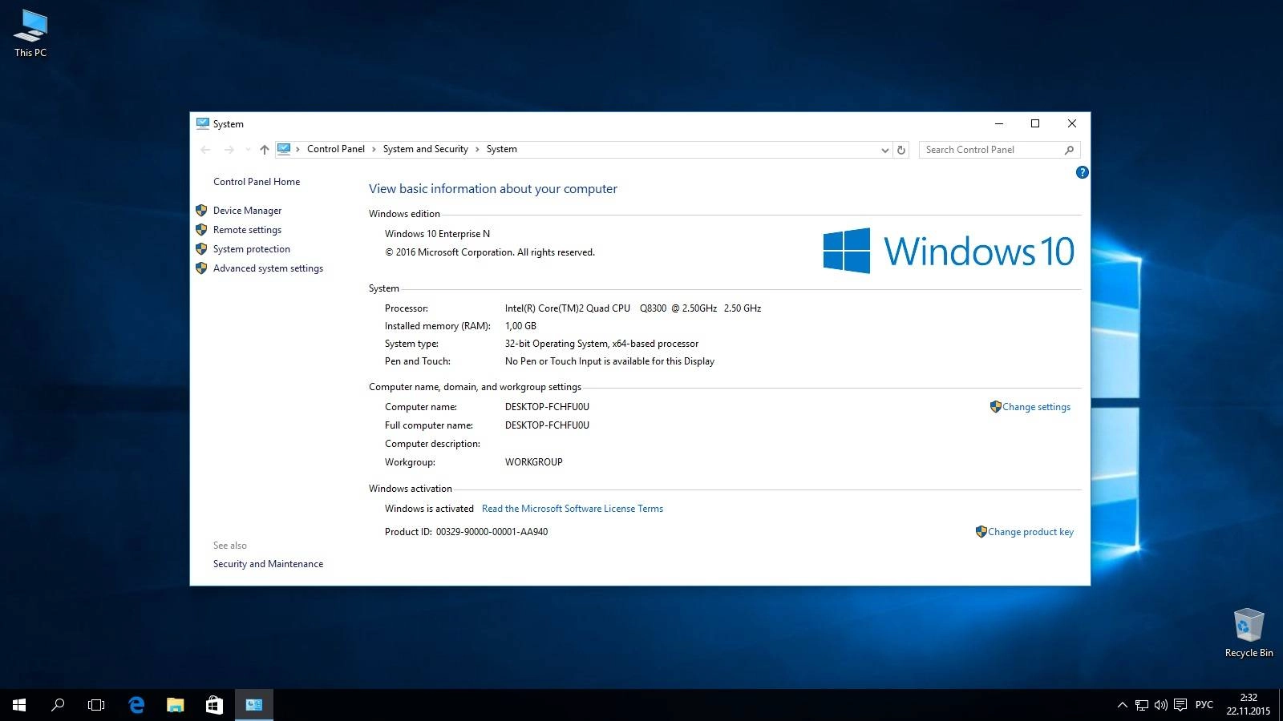
Task: Click the shield icon beside System protection
Action: tap(201, 248)
